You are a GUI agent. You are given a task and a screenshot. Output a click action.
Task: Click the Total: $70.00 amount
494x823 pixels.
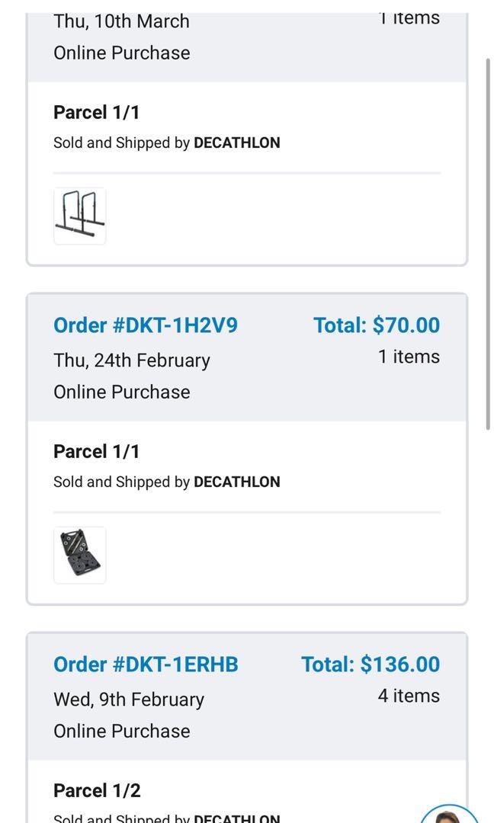click(377, 325)
